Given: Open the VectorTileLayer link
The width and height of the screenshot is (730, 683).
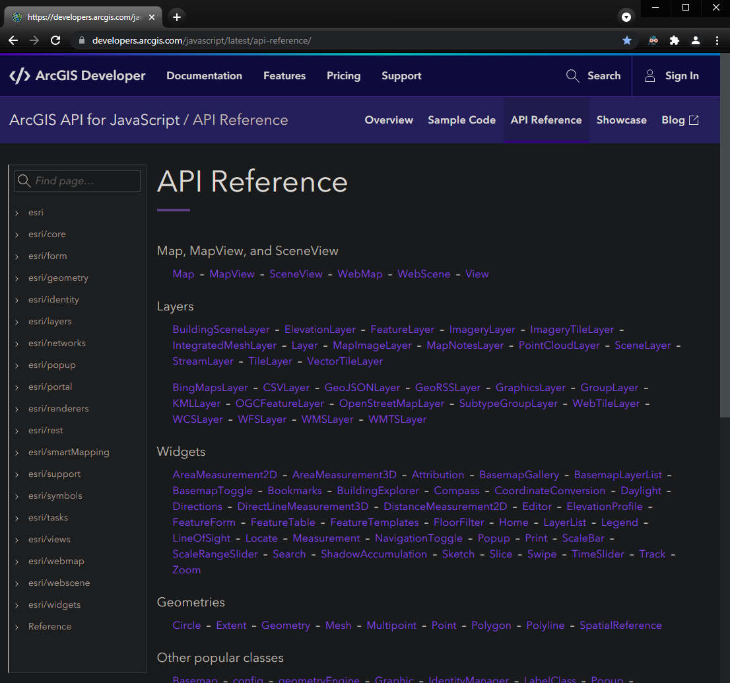Looking at the screenshot, I should tap(345, 361).
